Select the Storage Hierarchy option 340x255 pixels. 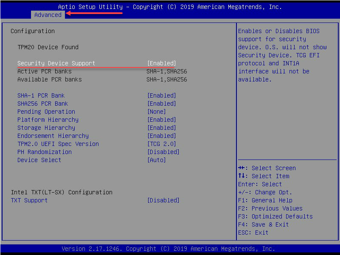coord(46,128)
